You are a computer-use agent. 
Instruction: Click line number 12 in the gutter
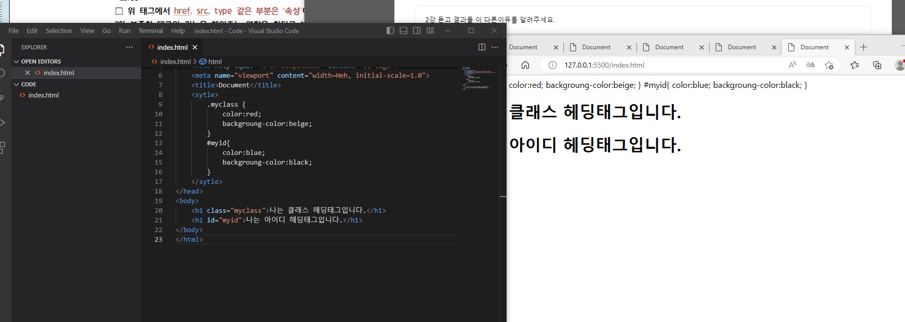point(158,133)
